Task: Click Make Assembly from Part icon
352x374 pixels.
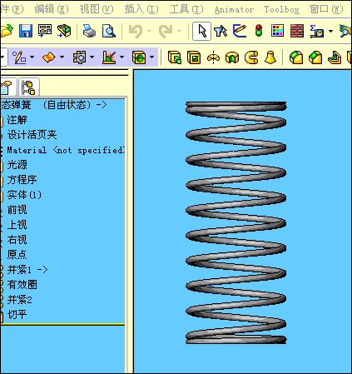Action: point(64,31)
